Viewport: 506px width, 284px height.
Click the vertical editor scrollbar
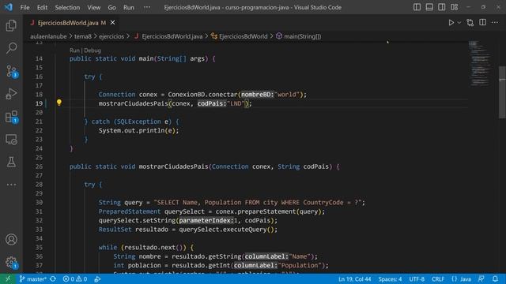(502, 92)
